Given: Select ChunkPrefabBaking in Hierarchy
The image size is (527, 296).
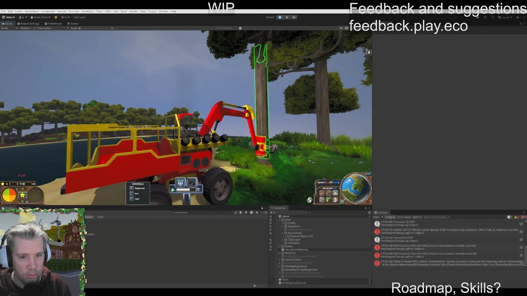Looking at the screenshot, I should tap(296, 250).
